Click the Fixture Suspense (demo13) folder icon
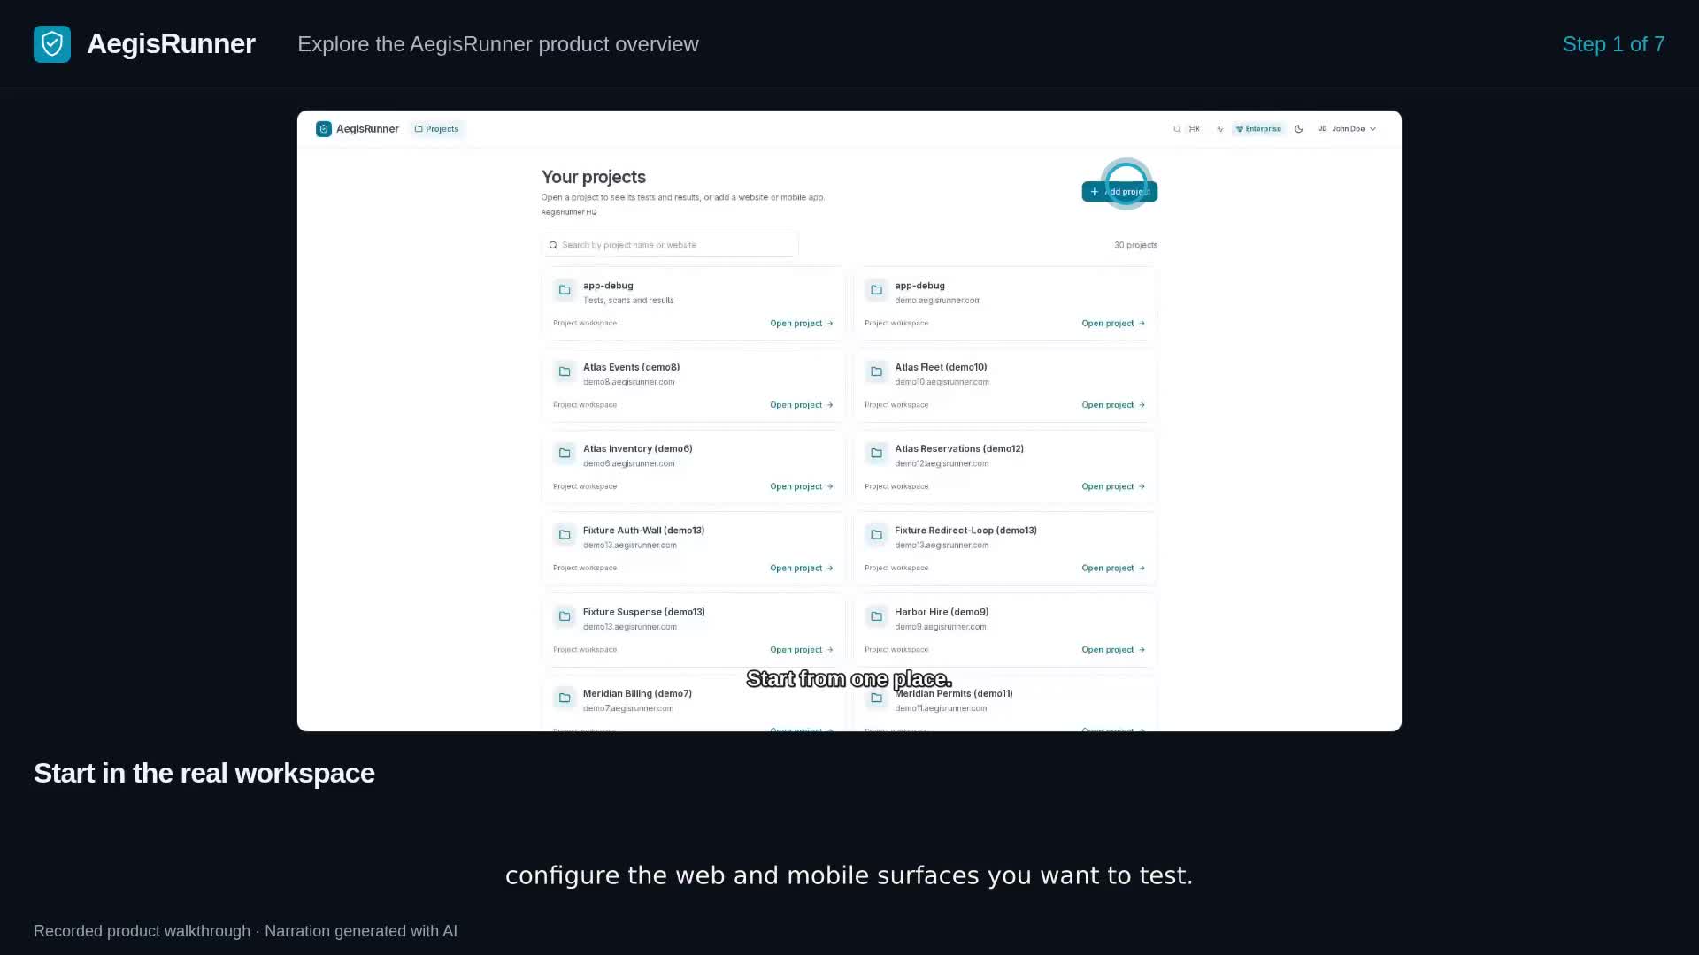 coord(565,616)
